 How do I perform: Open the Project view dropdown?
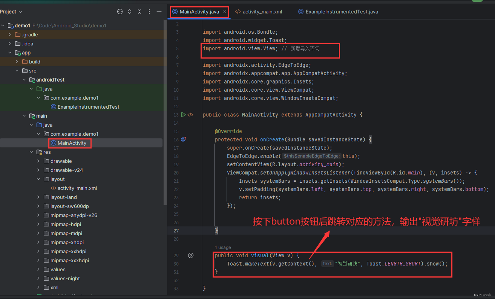click(11, 12)
